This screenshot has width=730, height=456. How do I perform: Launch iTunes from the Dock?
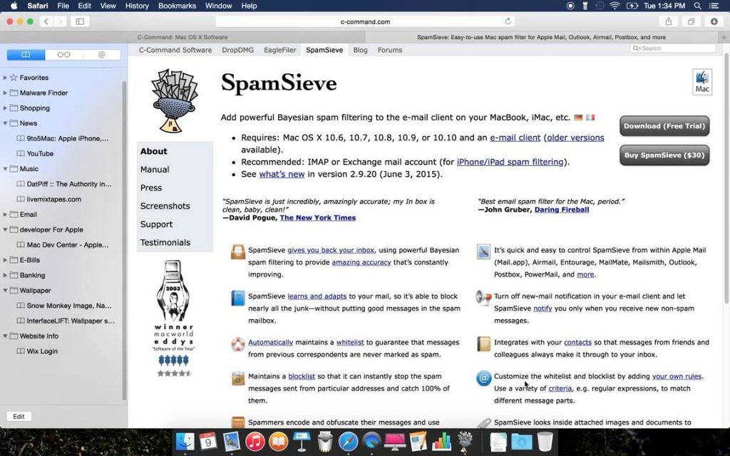(x=255, y=441)
